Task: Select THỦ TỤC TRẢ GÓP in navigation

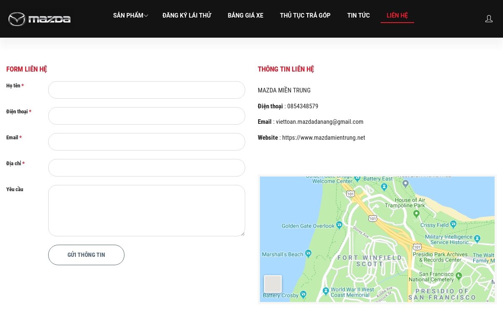Action: pyautogui.click(x=305, y=15)
